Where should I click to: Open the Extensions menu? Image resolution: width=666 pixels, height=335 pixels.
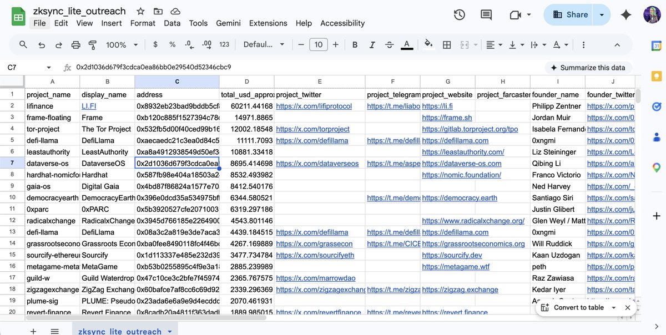tap(269, 23)
